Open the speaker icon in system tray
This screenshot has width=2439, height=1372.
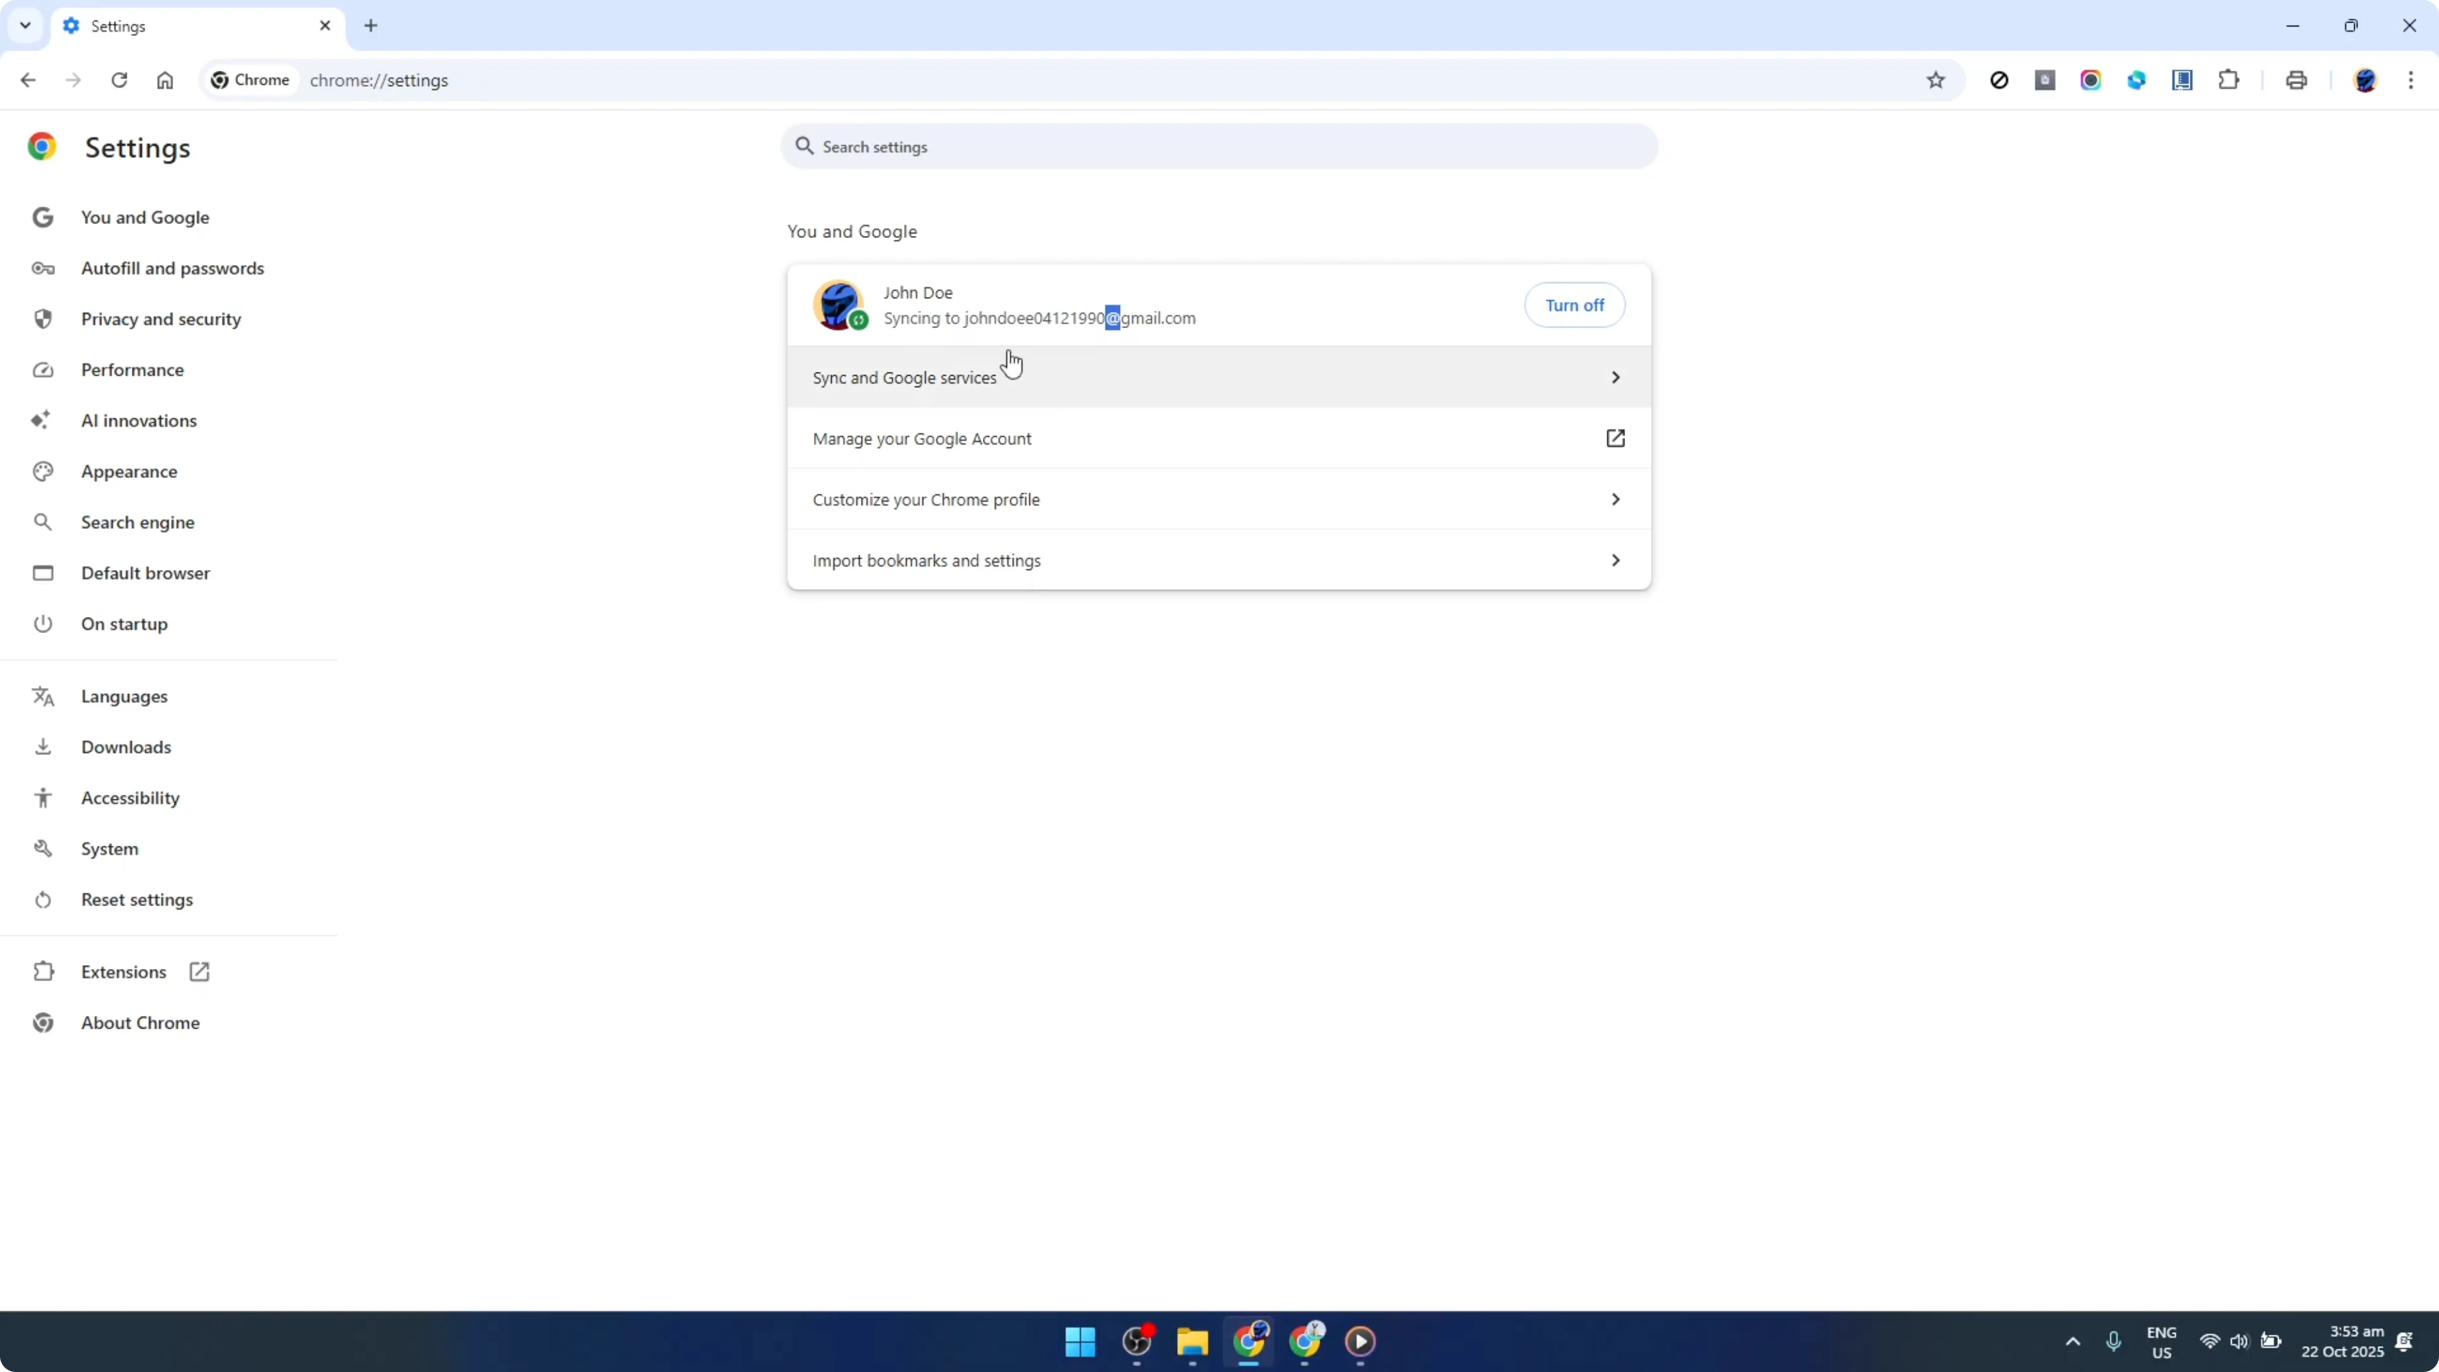click(2240, 1342)
